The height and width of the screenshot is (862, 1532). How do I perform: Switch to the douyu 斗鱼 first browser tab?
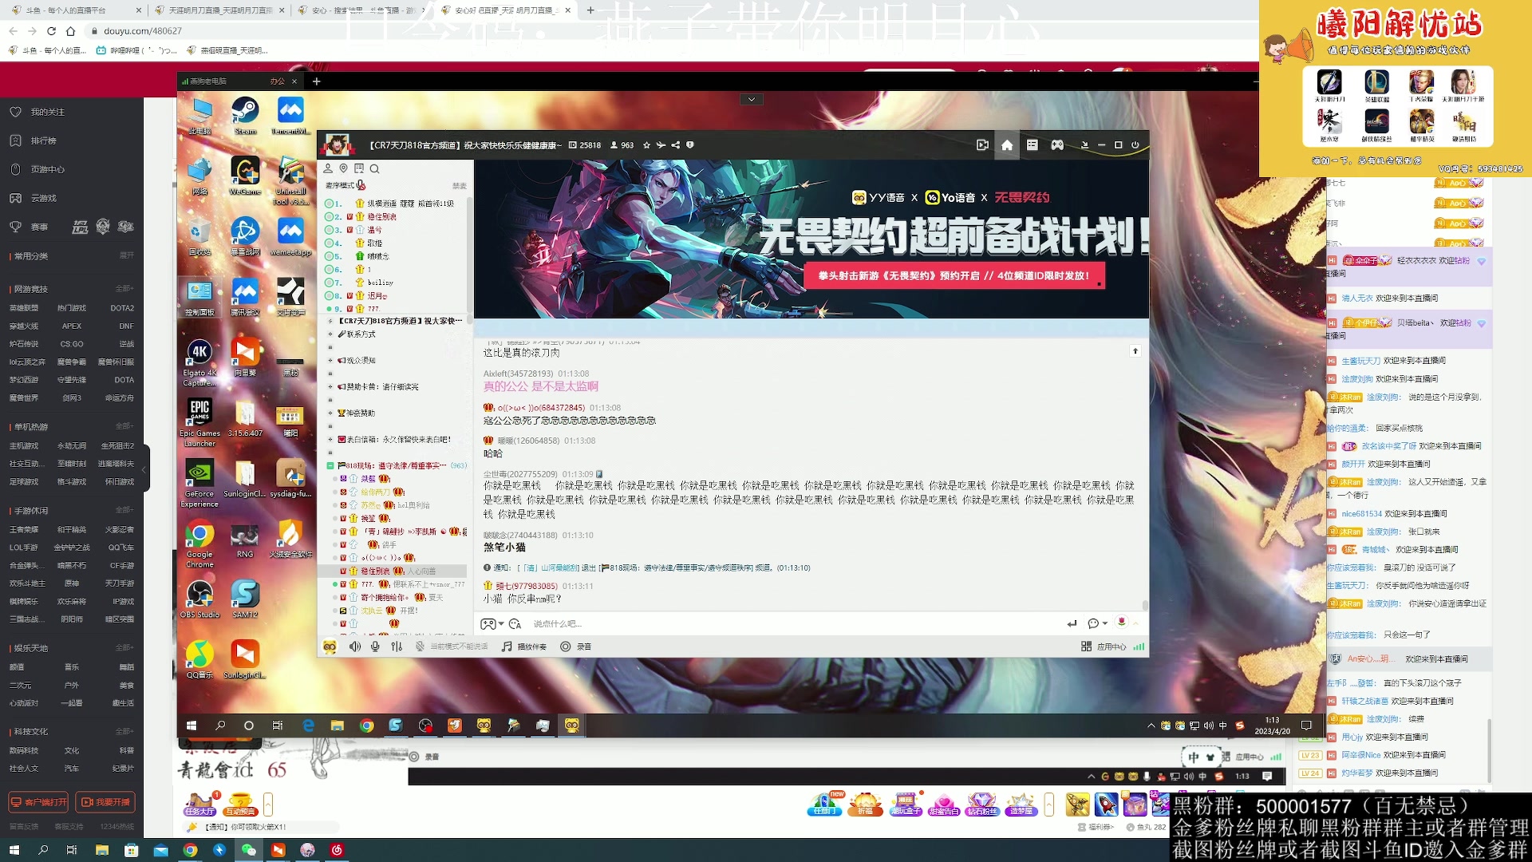point(68,10)
